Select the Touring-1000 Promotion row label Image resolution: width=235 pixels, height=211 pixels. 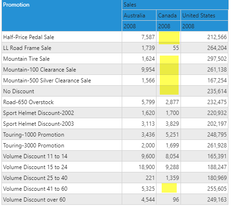click(x=34, y=135)
